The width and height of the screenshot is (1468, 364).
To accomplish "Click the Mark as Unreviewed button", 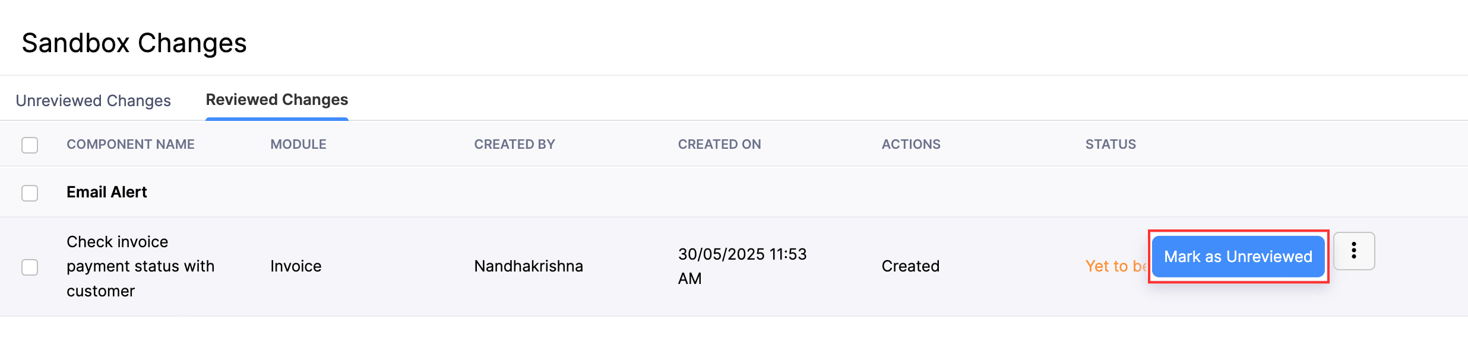I will (x=1238, y=257).
